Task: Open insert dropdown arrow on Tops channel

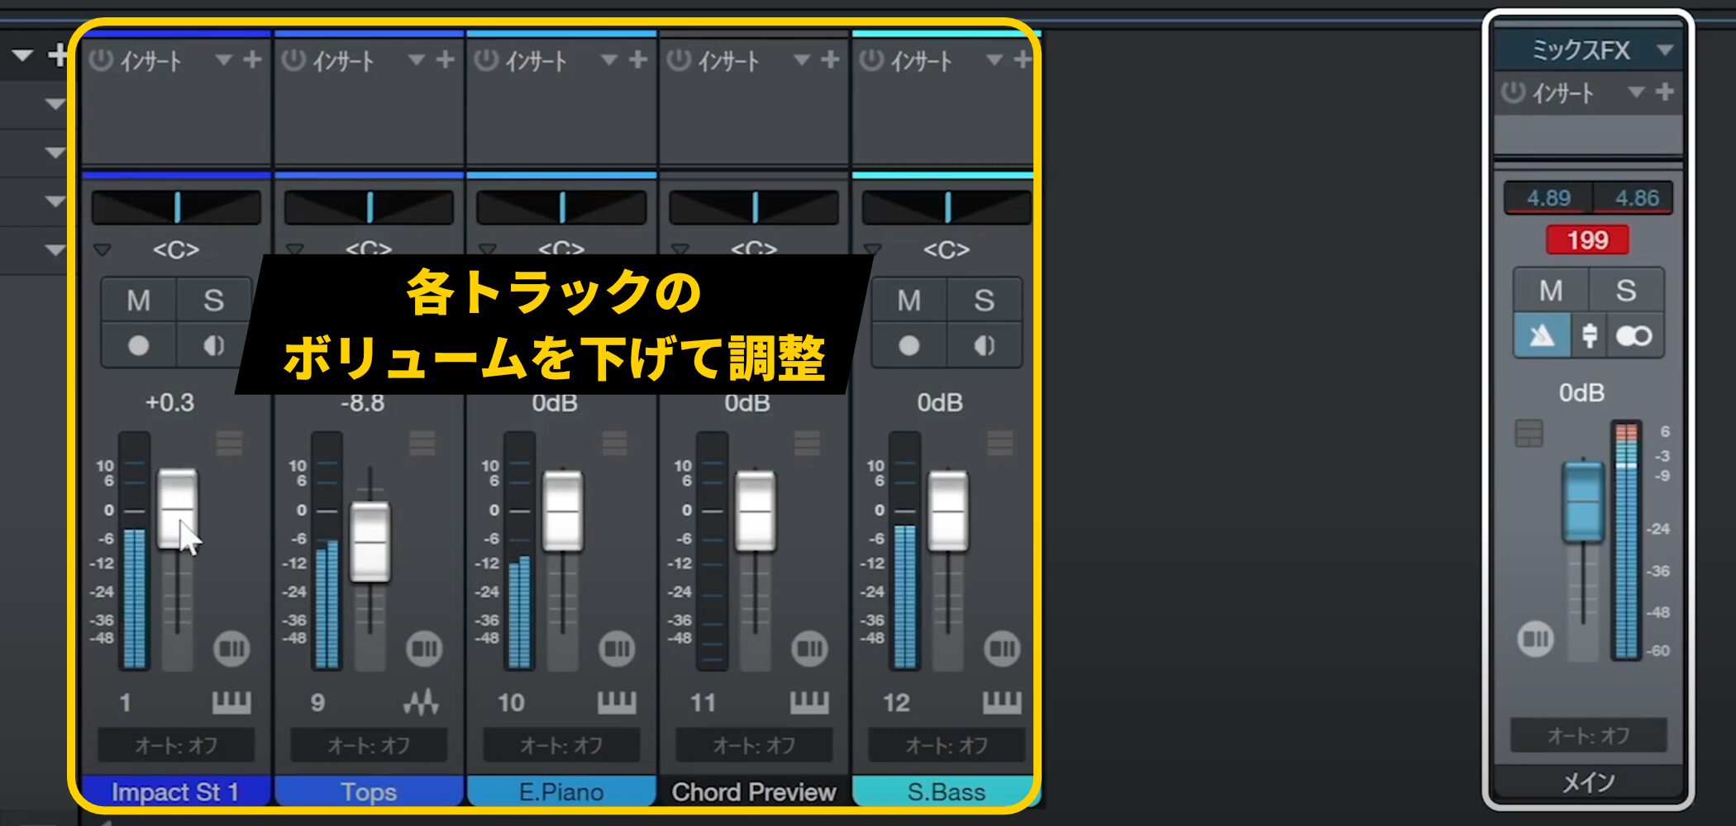Action: pos(416,60)
